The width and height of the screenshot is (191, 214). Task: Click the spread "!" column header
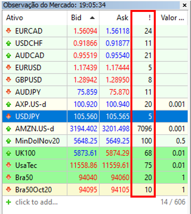143,18
